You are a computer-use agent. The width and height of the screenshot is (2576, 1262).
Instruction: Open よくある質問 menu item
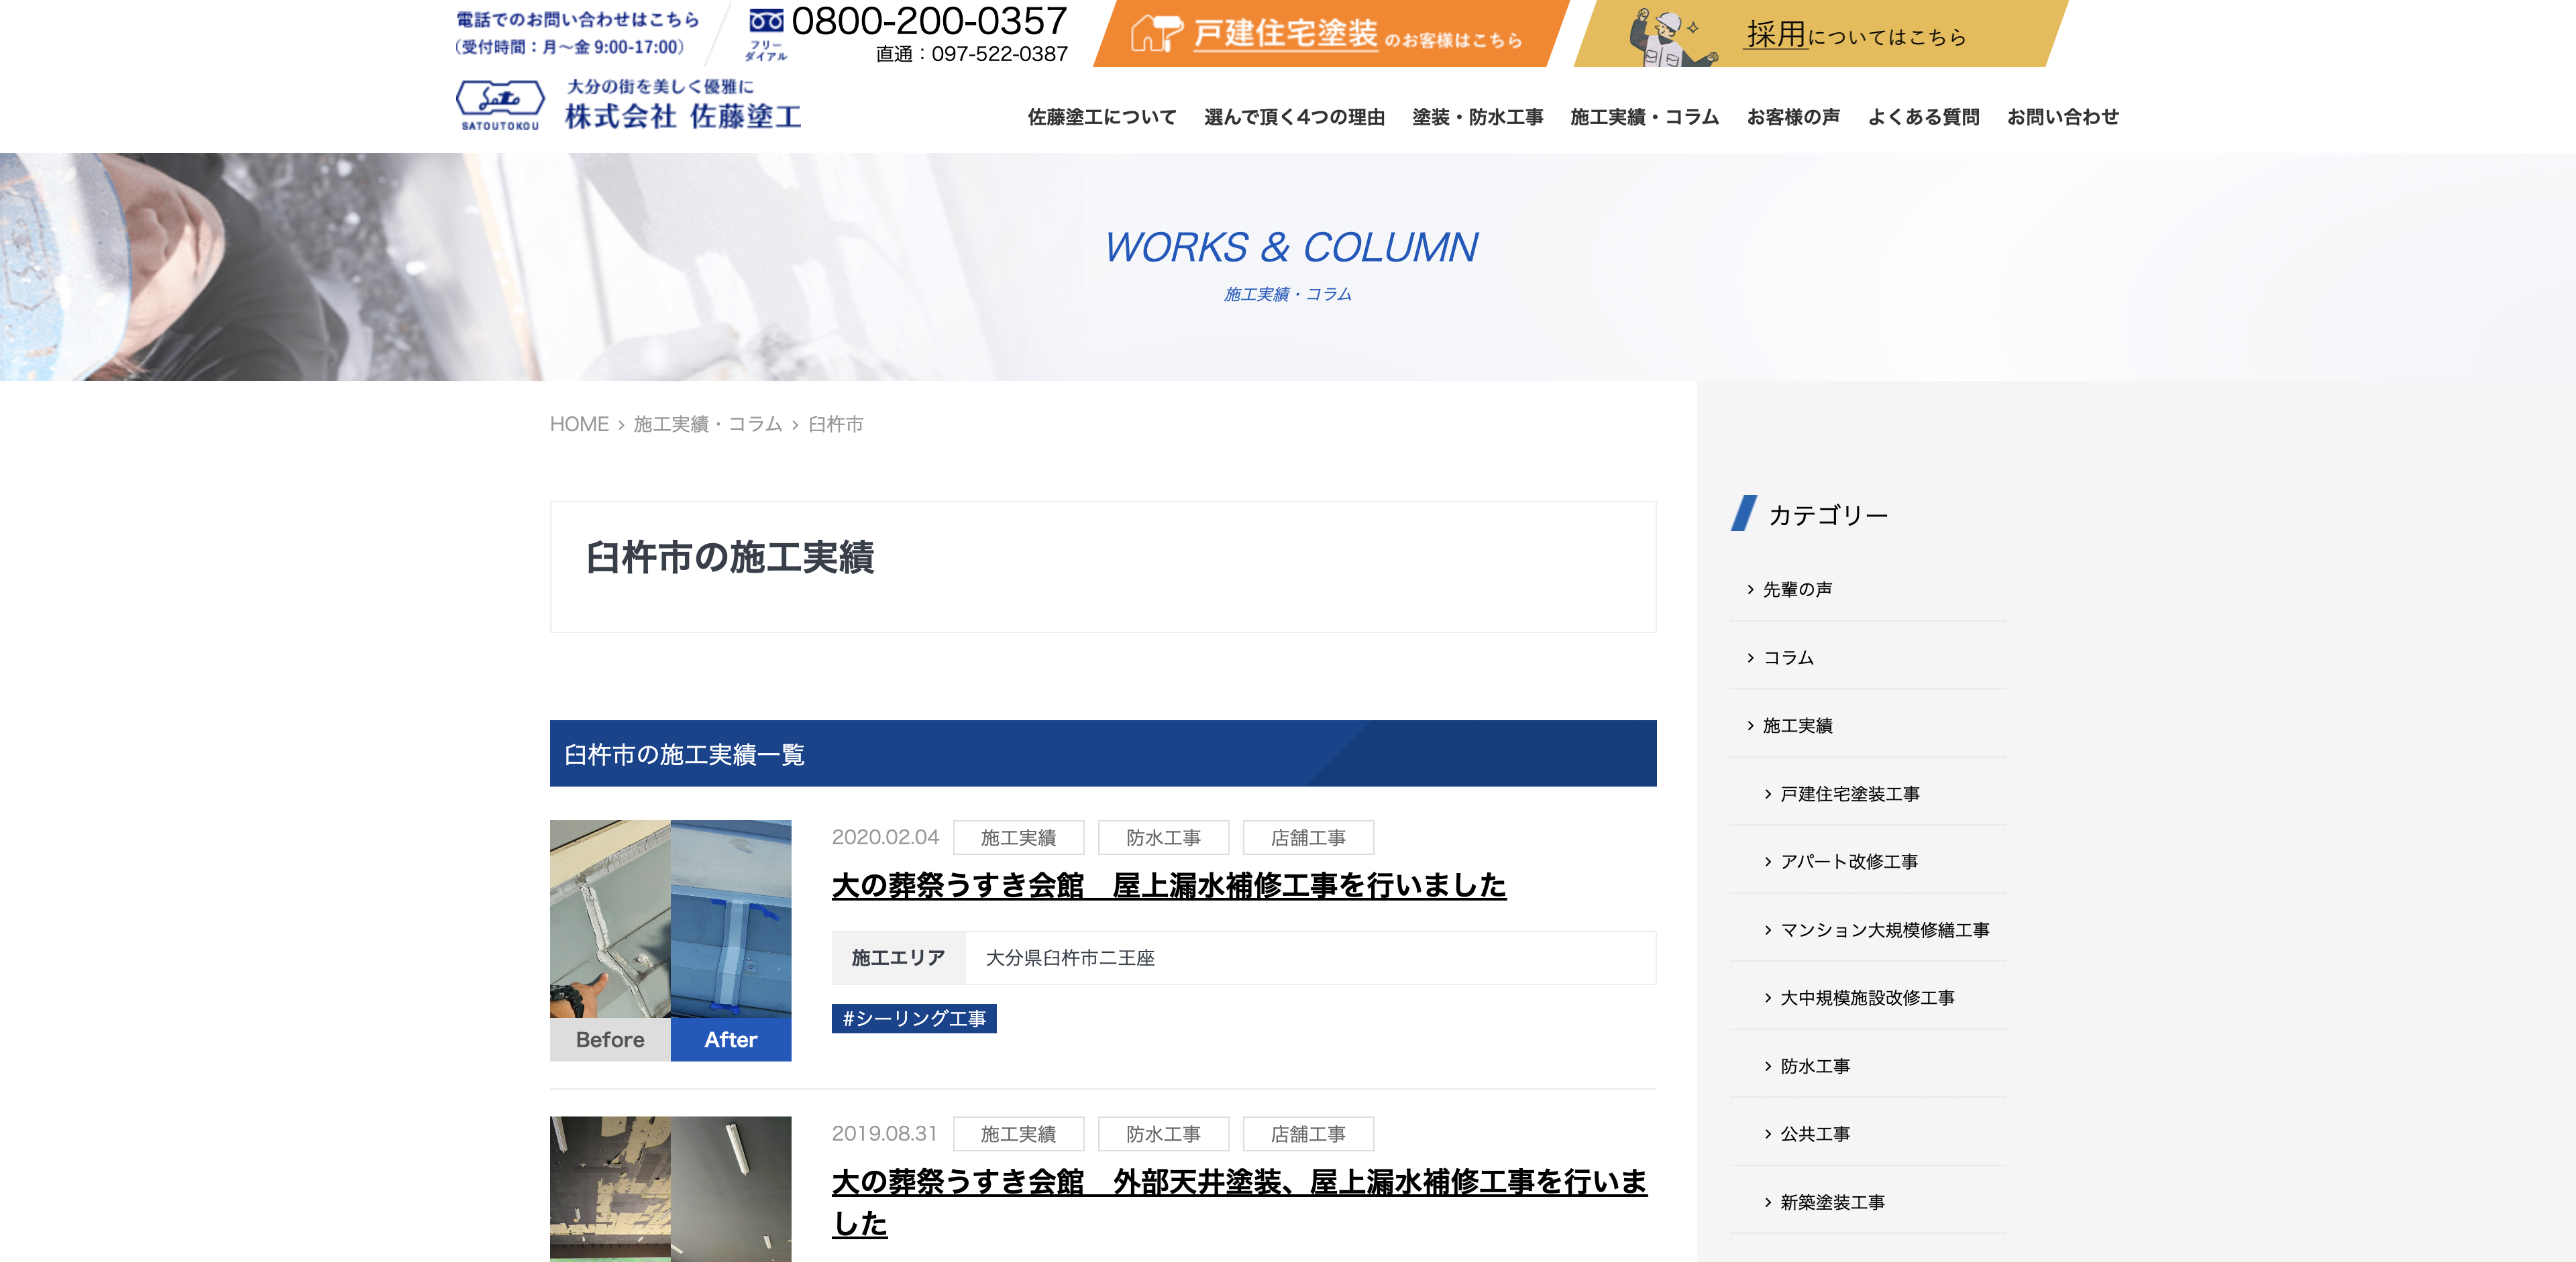point(1923,117)
